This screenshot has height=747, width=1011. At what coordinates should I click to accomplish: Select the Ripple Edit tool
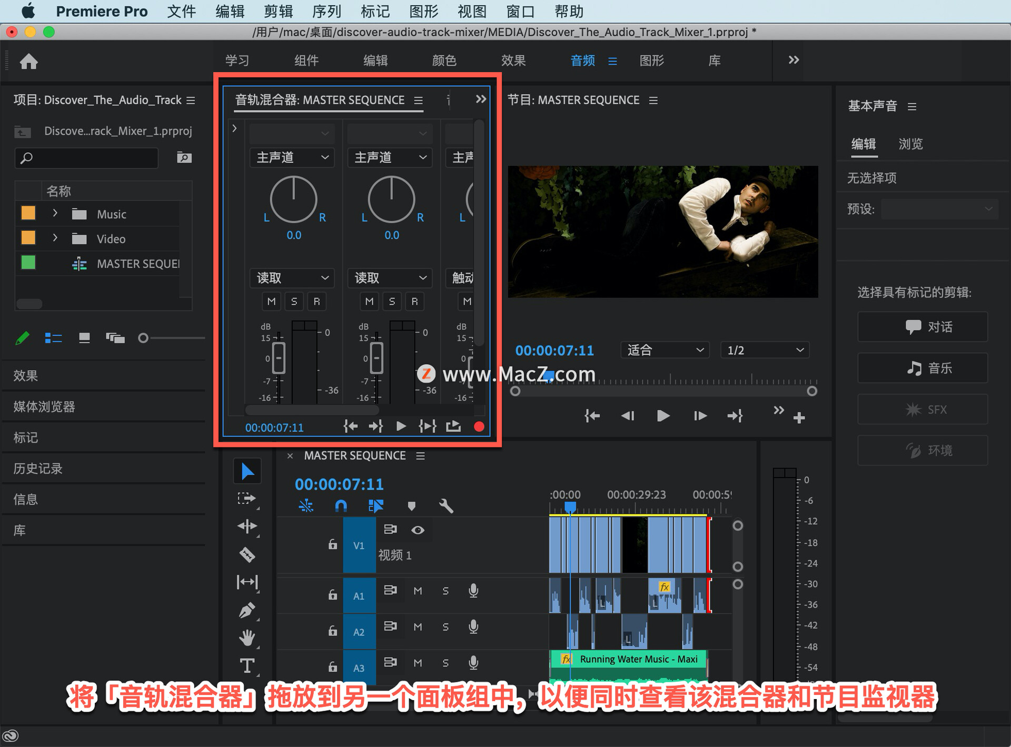247,526
